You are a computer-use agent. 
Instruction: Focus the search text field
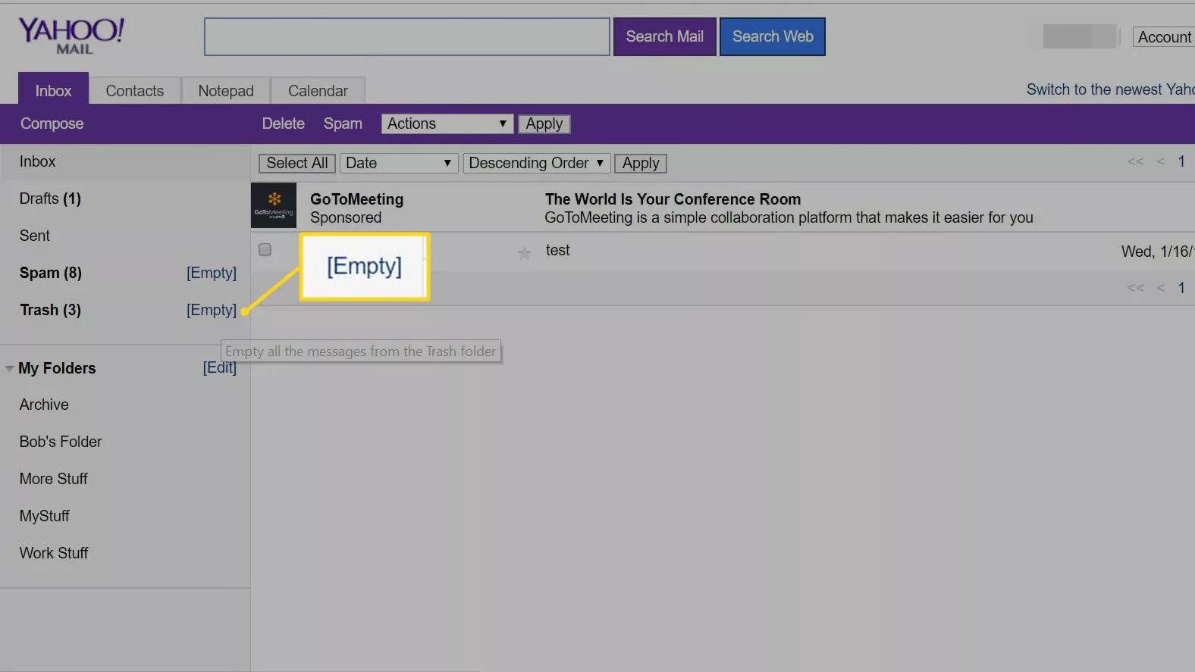point(406,36)
